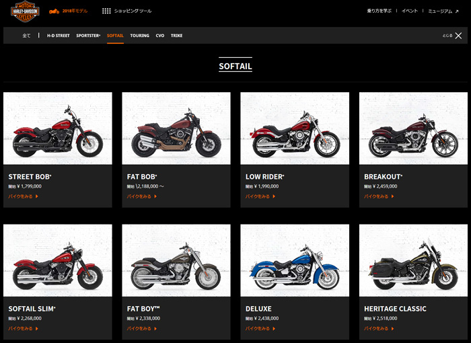Click the 2,188,000 price
Screen dimensions: 471x343
(147, 186)
